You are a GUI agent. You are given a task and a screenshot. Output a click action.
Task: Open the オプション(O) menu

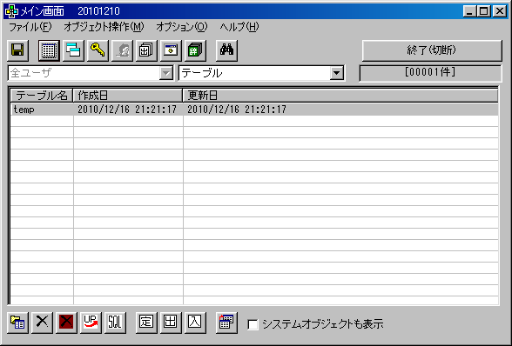point(181,27)
